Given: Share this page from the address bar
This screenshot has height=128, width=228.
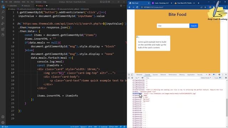Looking at the screenshot, I should [x=201, y=7].
